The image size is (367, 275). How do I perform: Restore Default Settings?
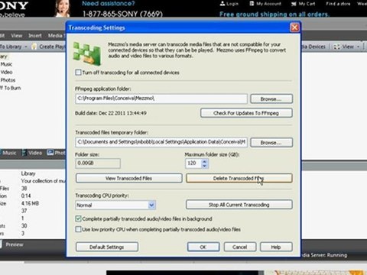coord(107,247)
